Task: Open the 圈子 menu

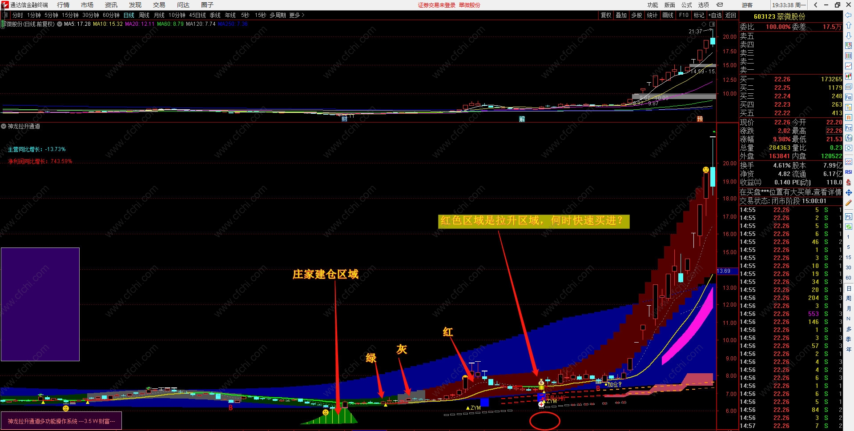Action: pos(207,5)
